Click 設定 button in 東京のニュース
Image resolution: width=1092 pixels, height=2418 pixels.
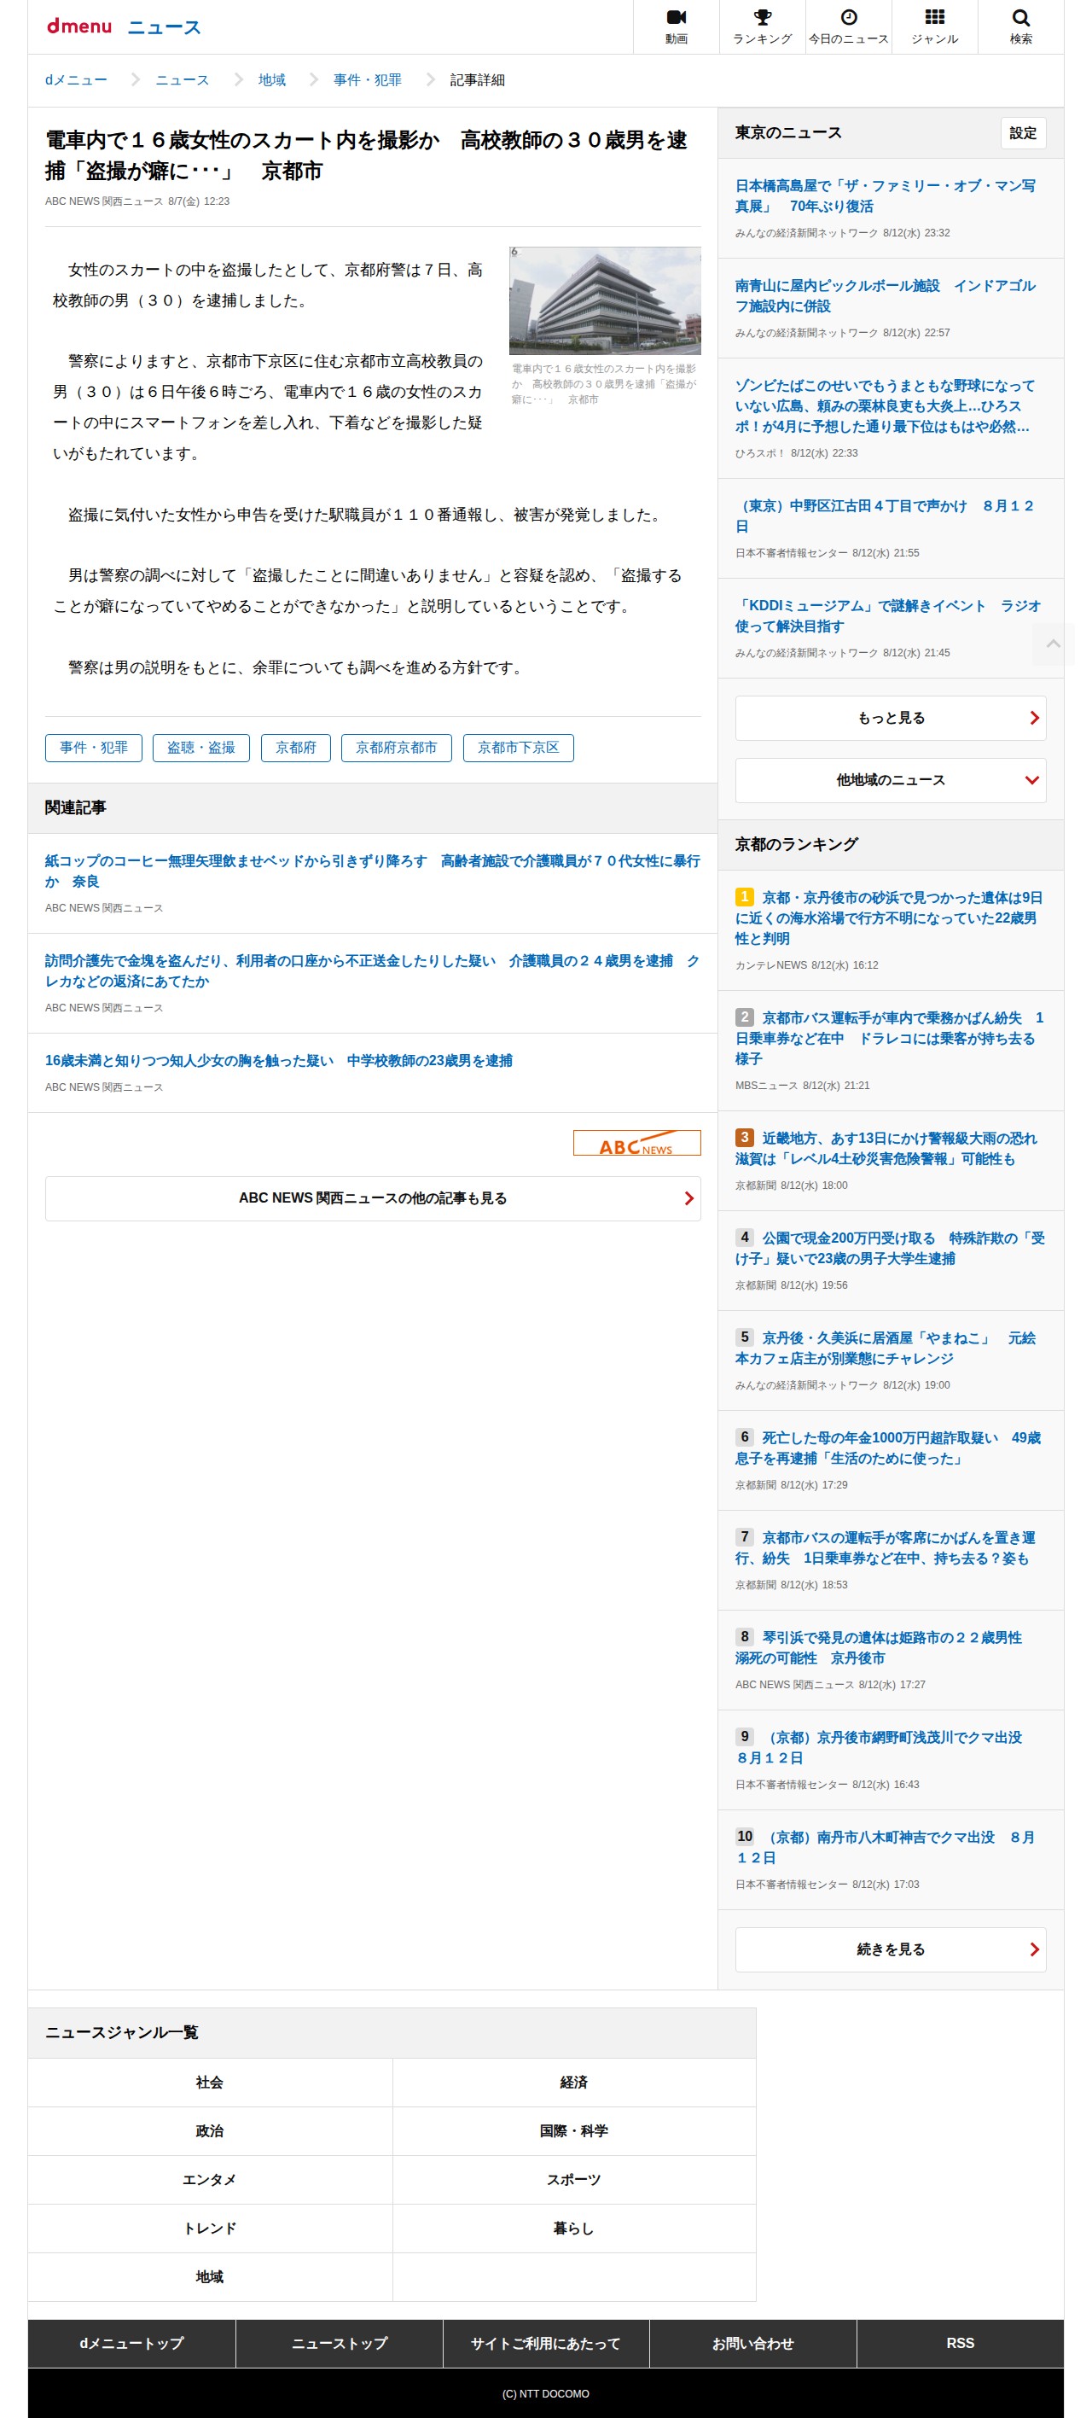point(1023,133)
